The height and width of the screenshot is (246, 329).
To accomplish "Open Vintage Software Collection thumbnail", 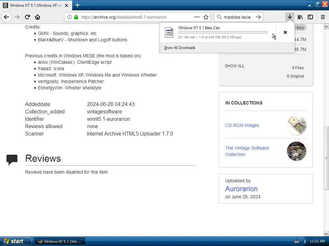I will [x=297, y=151].
